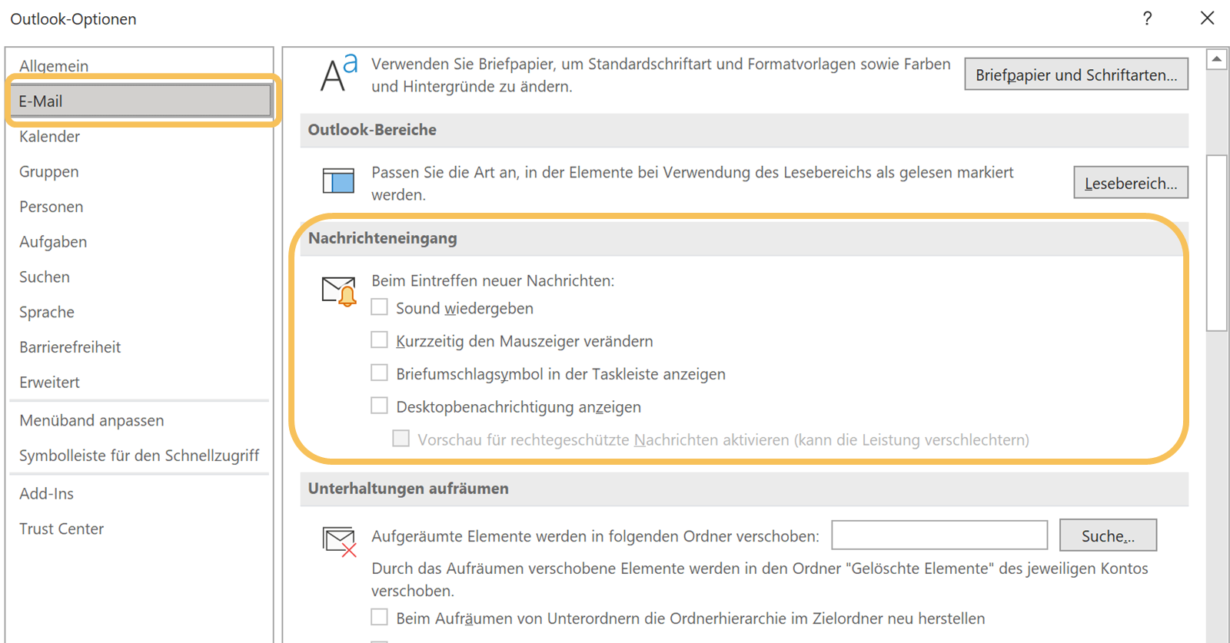Toggle 'Vorschau für rechtegeschützte Nachrichten' checkbox
Viewport: 1230px width, 643px height.
(401, 439)
